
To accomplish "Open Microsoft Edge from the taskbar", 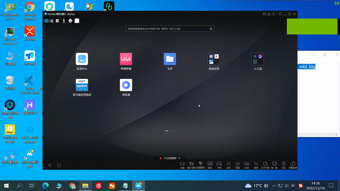I will pos(45,186).
